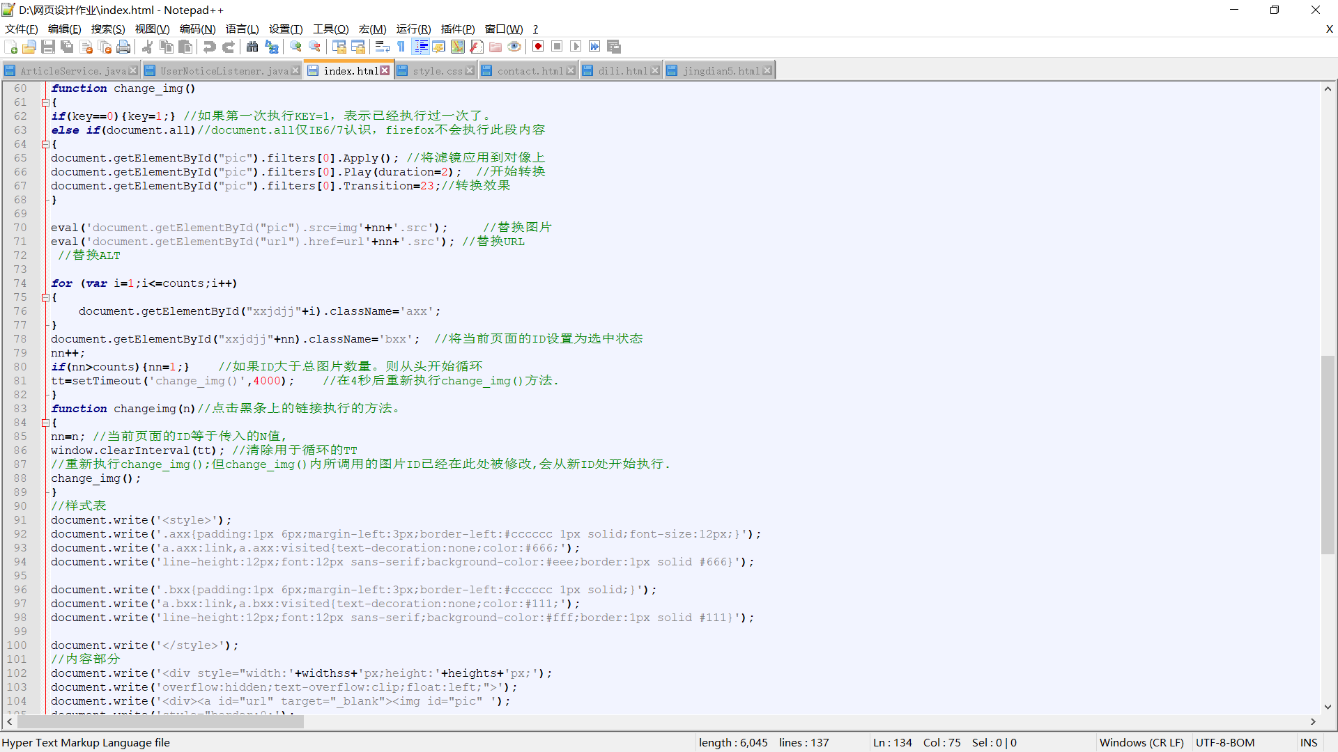Open the 工具(O) menu
This screenshot has width=1338, height=752.
point(330,29)
